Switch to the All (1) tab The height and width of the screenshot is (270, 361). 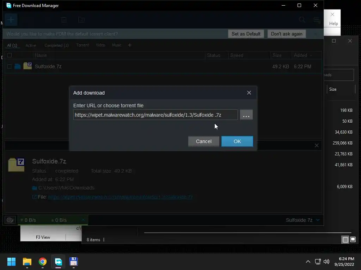click(12, 45)
